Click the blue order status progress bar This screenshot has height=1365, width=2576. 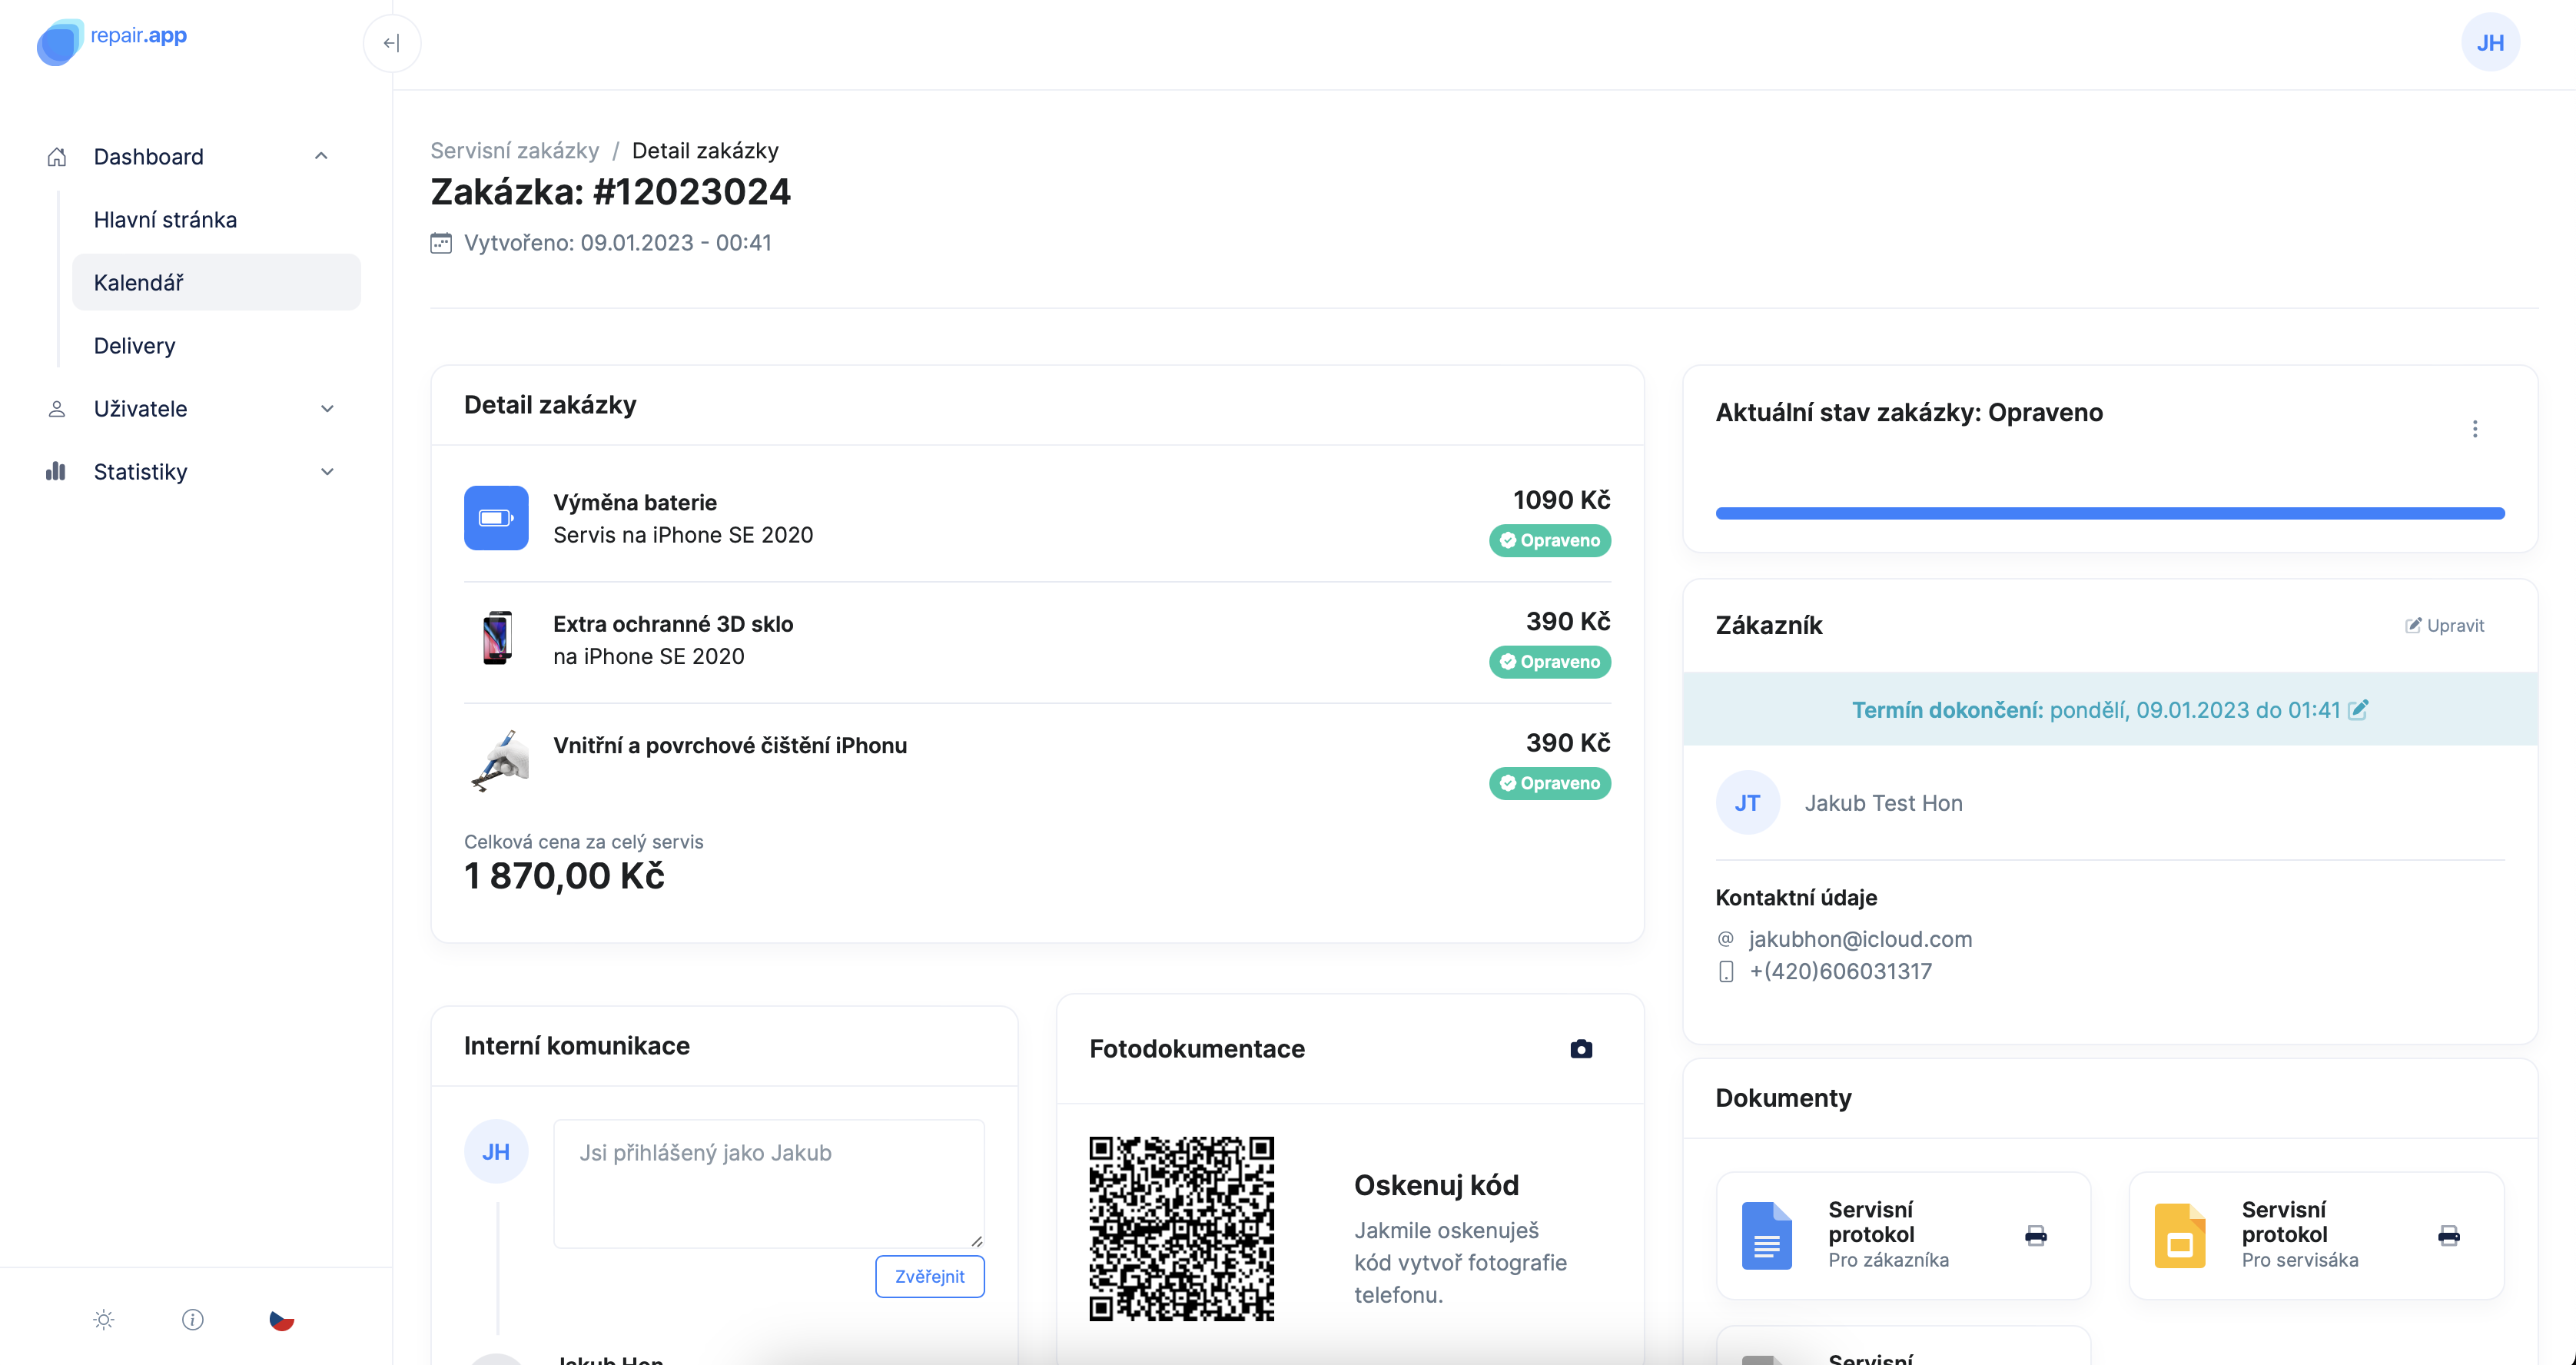point(2110,513)
